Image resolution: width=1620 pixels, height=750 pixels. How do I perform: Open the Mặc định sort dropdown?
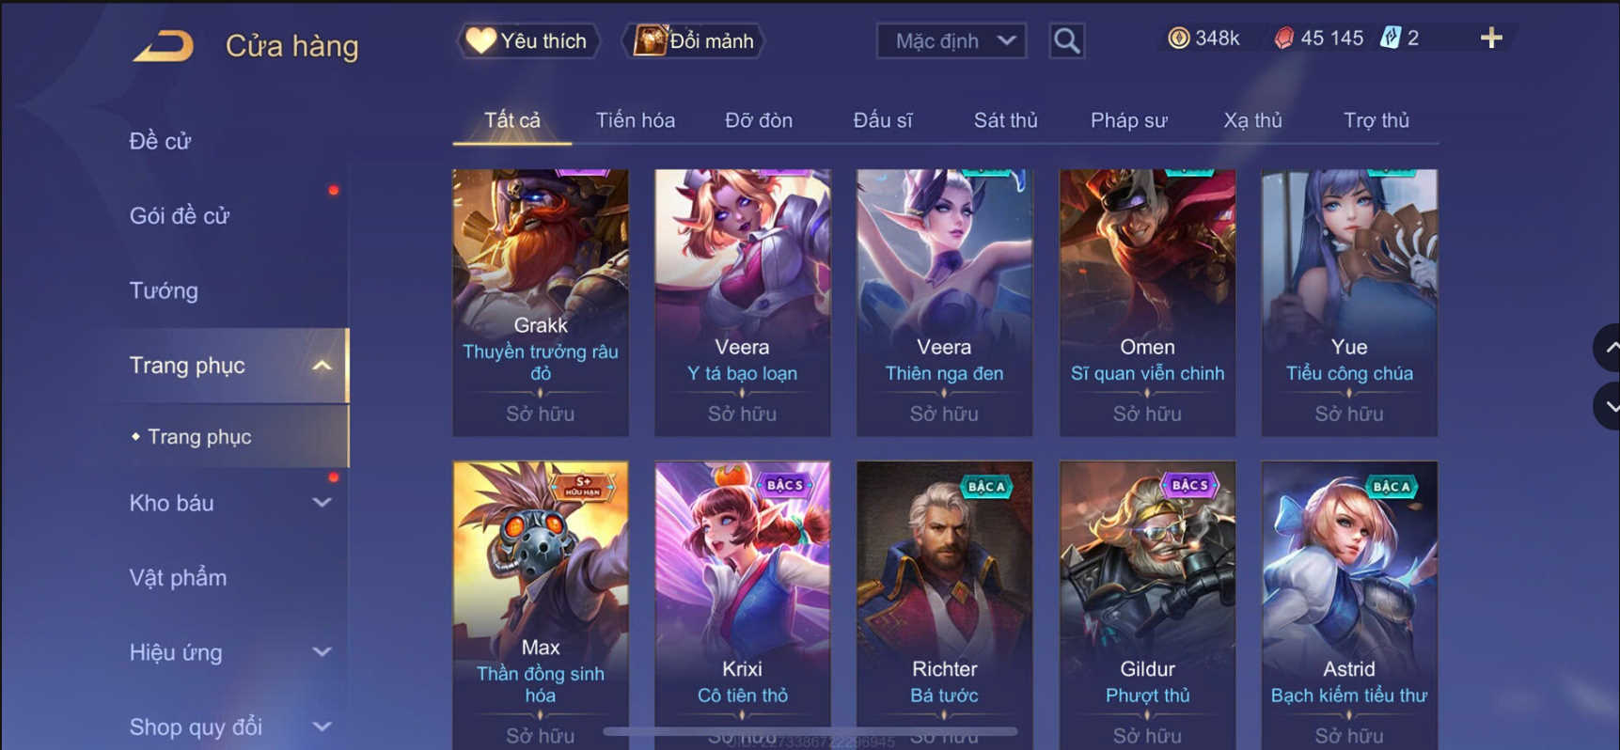[952, 40]
